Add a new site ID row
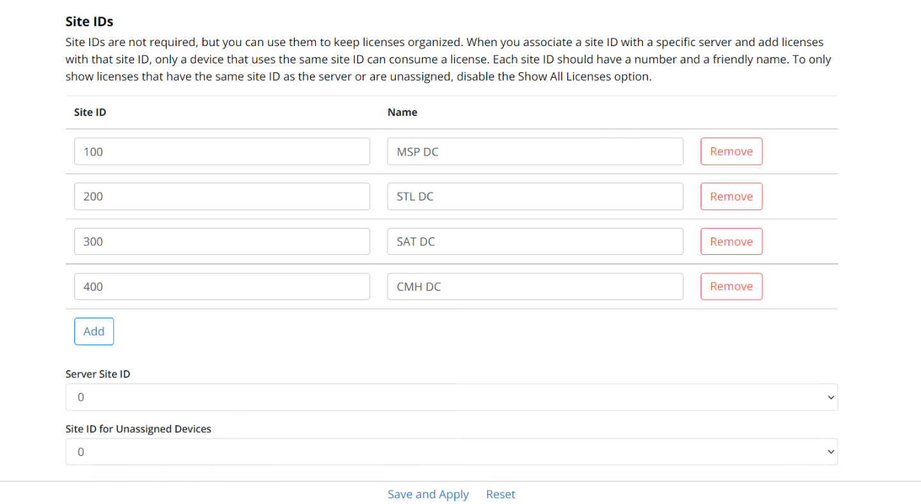Viewport: 921px width, 504px height. click(x=94, y=331)
